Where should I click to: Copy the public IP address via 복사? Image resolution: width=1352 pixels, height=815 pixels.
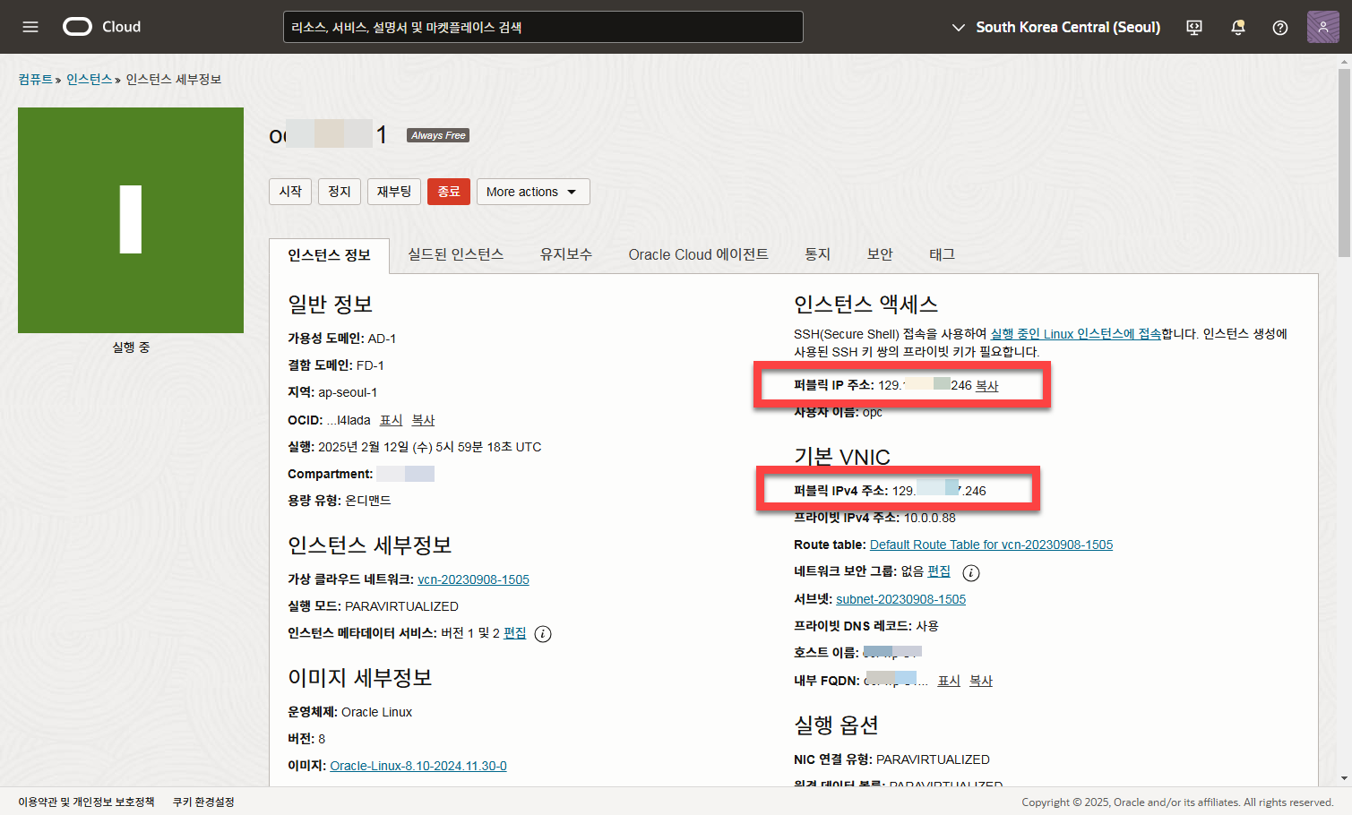(x=986, y=386)
